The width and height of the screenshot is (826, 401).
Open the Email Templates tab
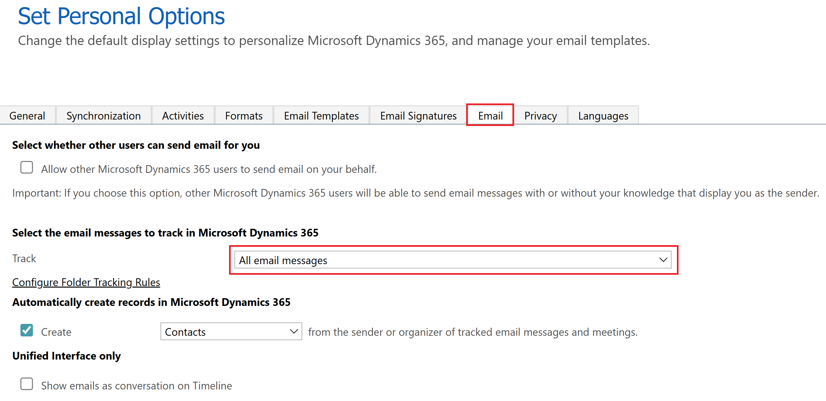pos(321,116)
